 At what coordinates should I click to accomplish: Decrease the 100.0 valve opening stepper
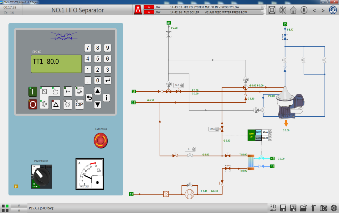[217, 130]
